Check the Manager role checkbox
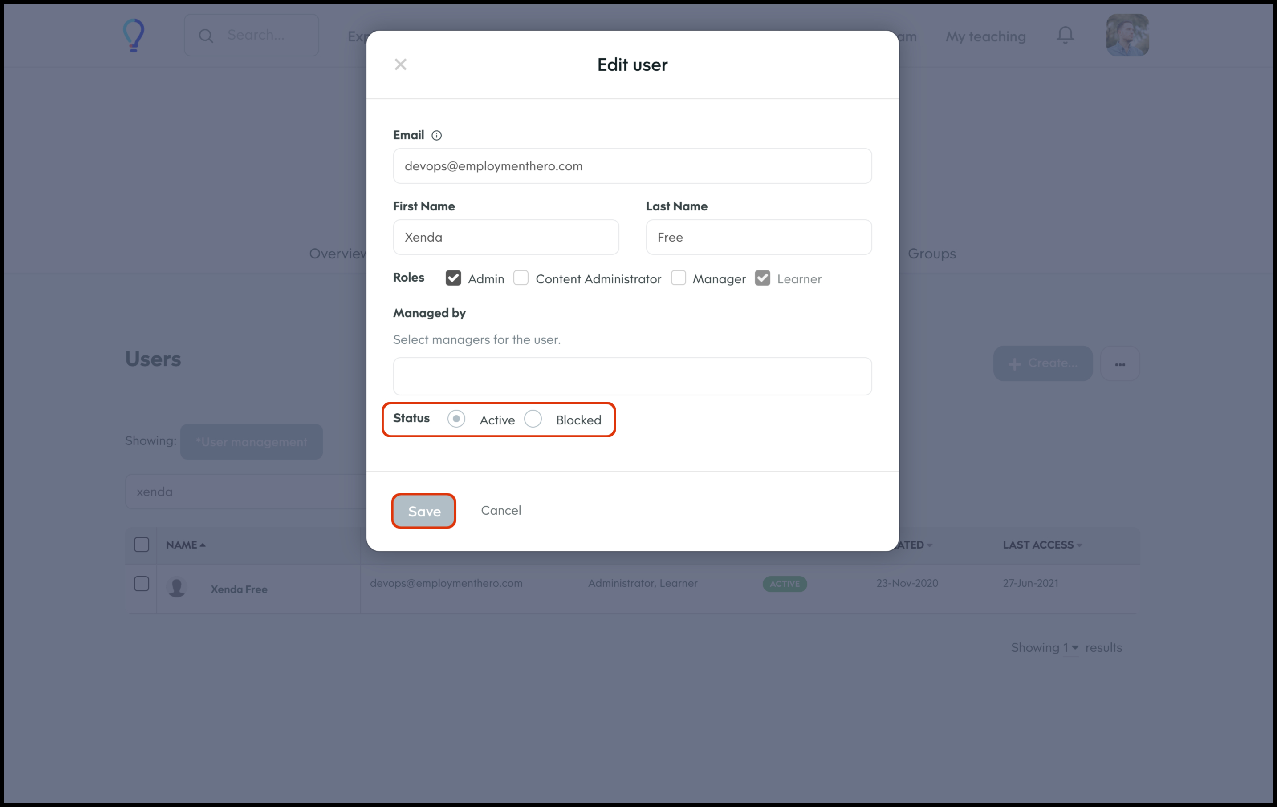1277x807 pixels. click(678, 278)
